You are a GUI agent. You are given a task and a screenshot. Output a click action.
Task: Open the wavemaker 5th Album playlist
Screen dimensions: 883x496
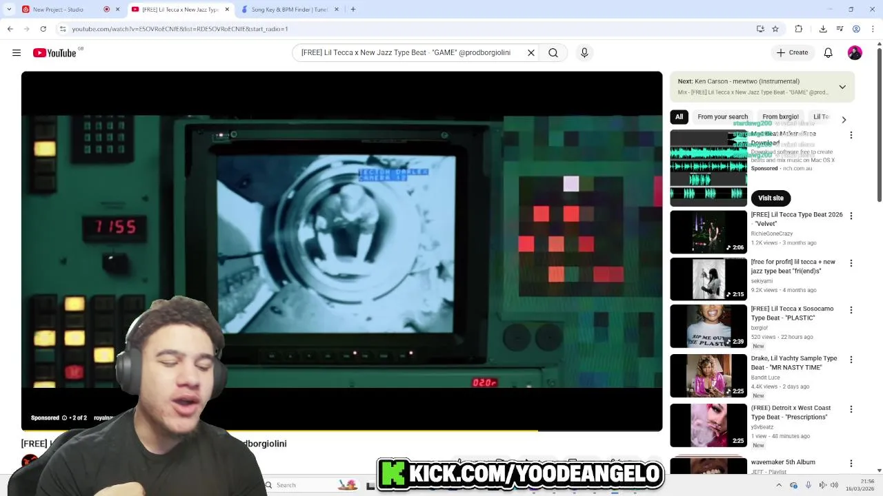pos(783,462)
